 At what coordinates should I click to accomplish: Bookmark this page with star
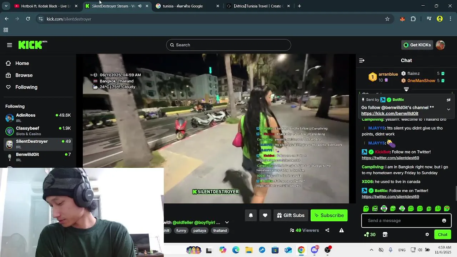(x=387, y=19)
